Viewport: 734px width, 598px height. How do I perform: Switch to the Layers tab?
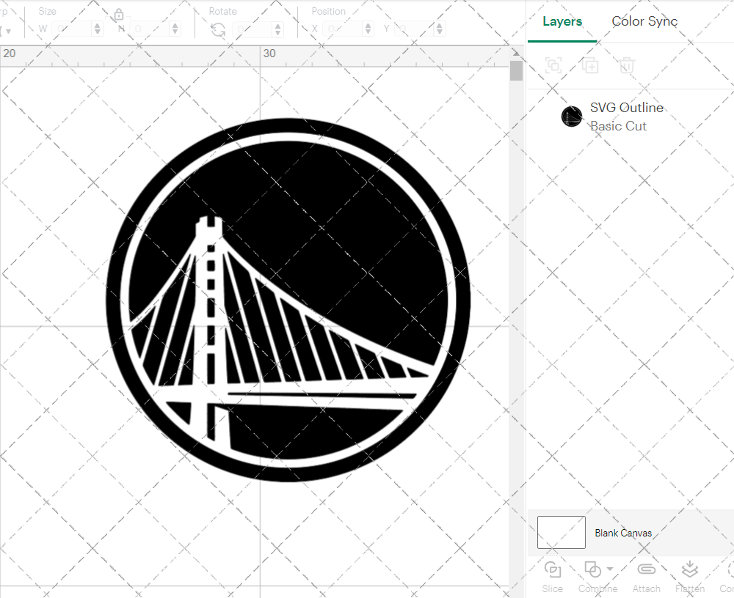[x=562, y=21]
